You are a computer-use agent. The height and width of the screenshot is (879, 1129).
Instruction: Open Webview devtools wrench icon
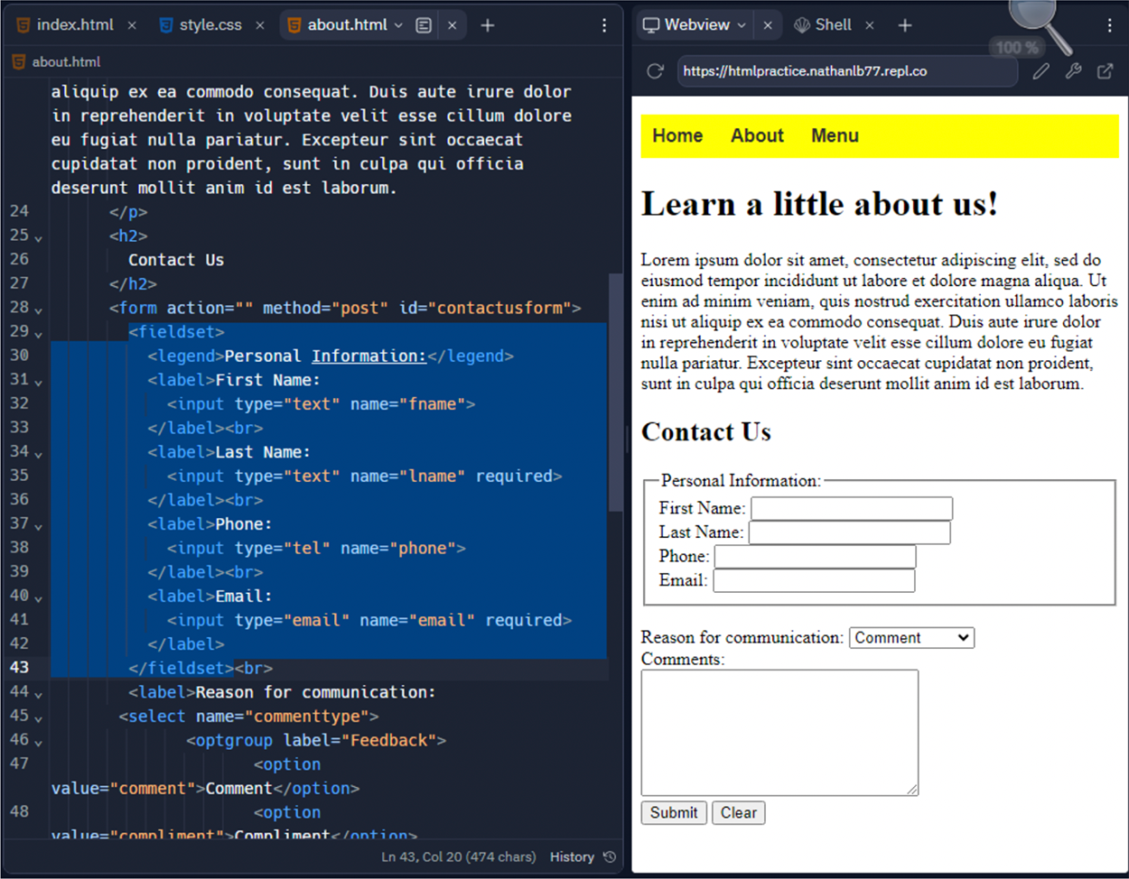(1073, 71)
